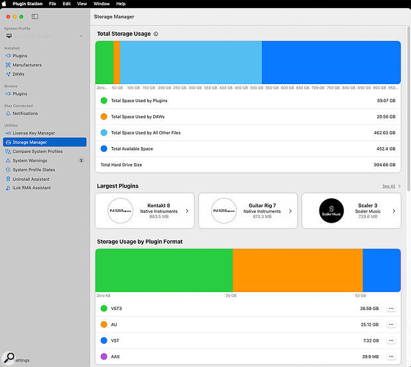Image resolution: width=411 pixels, height=367 pixels.
Task: Click the System Profile States clock icon
Action: tap(8, 170)
